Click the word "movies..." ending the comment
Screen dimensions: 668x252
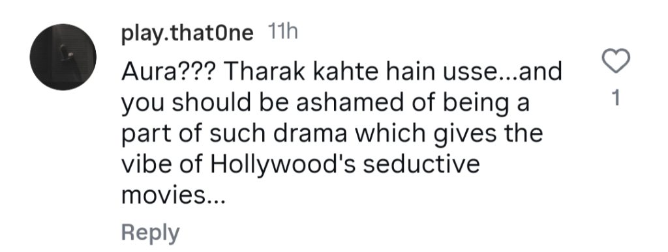[x=172, y=195]
